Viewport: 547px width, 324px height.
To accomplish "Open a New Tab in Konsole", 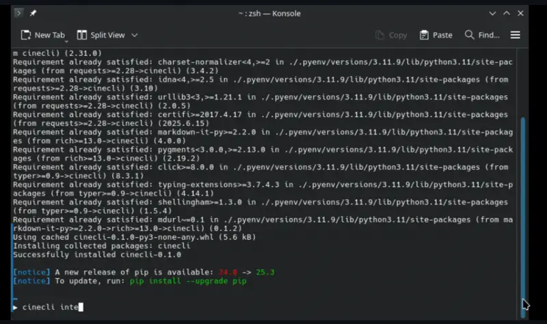I will 42,35.
